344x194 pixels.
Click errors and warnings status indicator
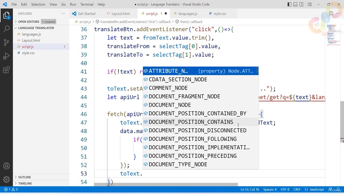(11, 189)
